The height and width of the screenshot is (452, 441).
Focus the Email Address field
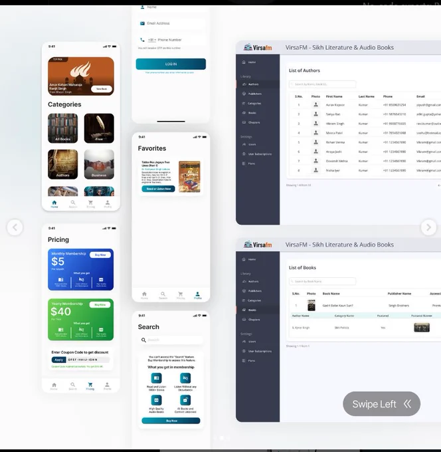click(171, 23)
